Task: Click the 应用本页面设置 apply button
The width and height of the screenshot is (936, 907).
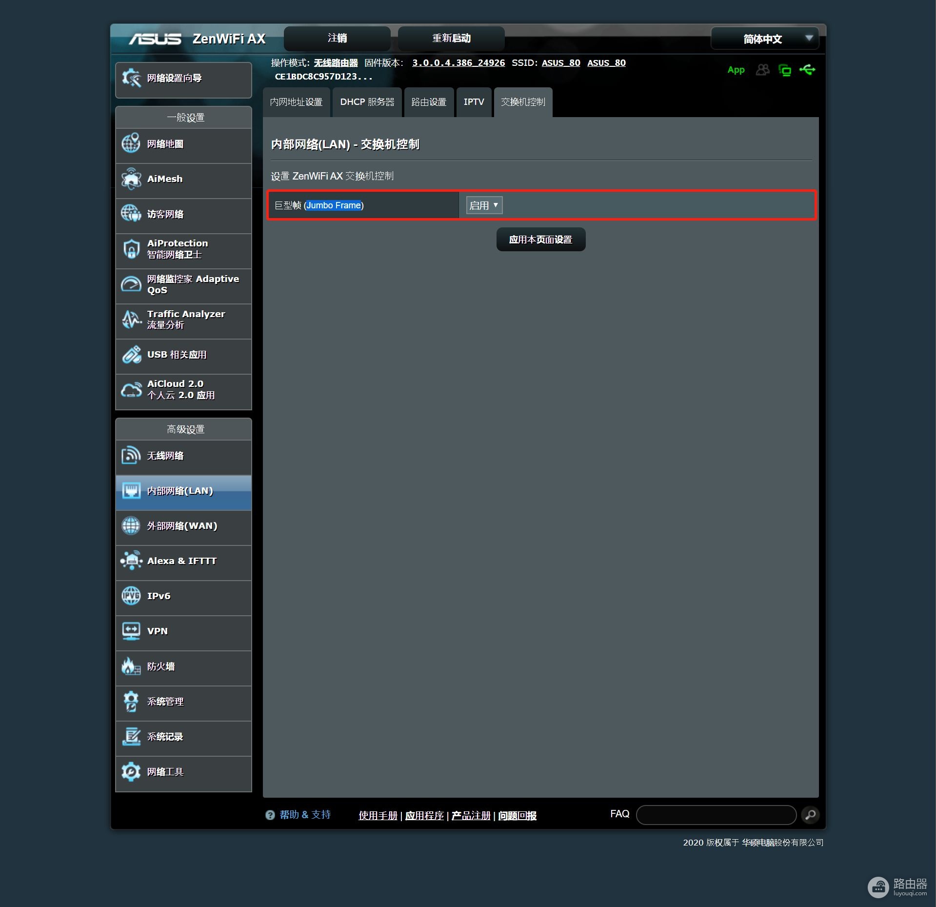Action: (x=540, y=240)
